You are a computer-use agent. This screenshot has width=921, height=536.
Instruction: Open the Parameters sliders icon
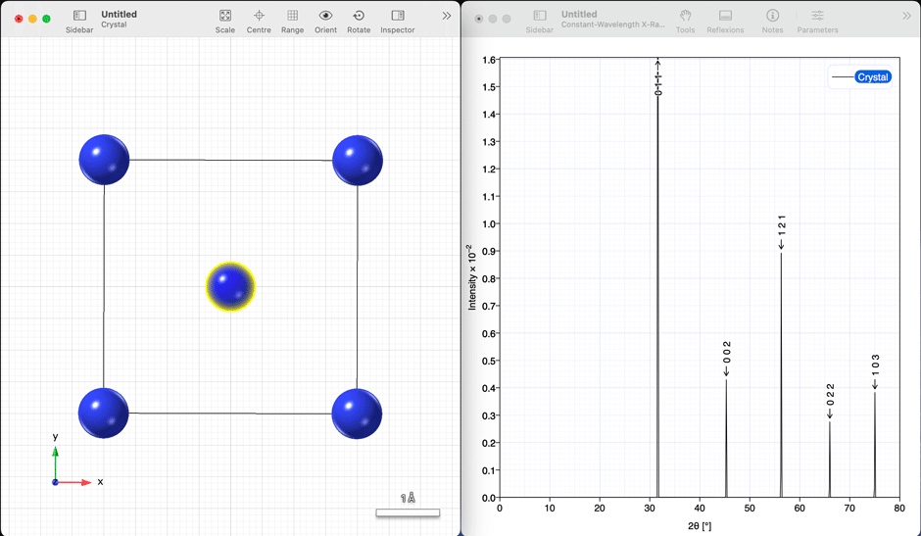[817, 17]
